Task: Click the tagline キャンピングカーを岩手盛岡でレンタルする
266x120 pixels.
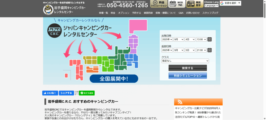Action: tap(64, 3)
